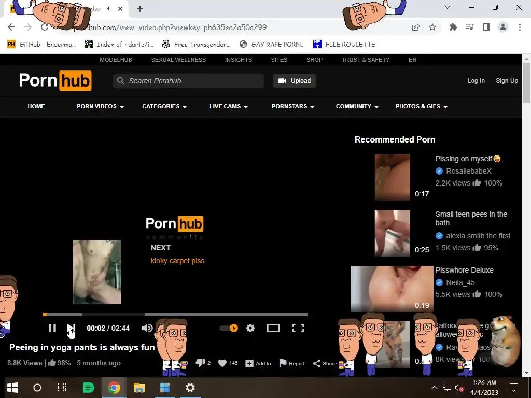
Task: Open the Chrome extensions puzzle icon
Action: coord(453,27)
